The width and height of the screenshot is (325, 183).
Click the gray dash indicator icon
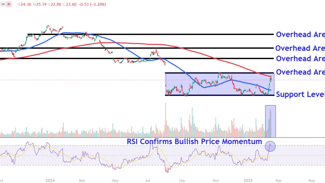[x=3, y=4]
